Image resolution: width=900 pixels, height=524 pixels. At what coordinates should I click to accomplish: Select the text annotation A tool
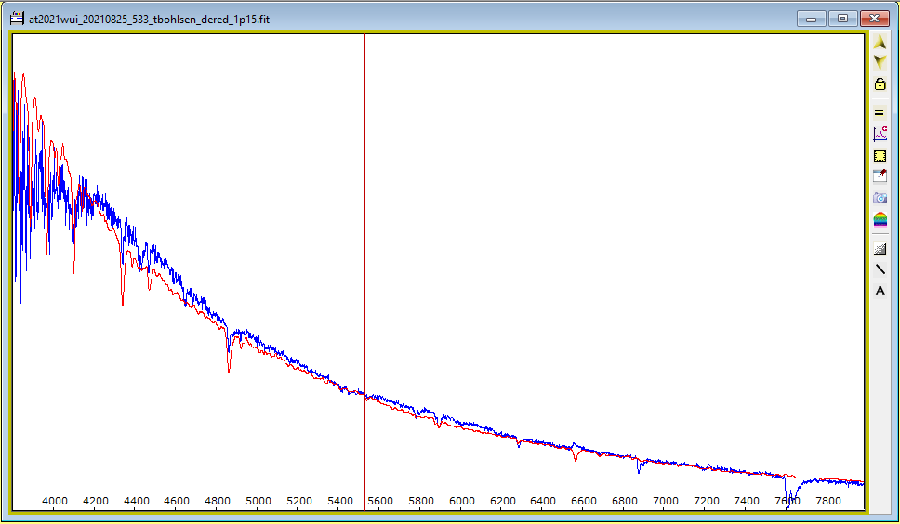pos(880,291)
